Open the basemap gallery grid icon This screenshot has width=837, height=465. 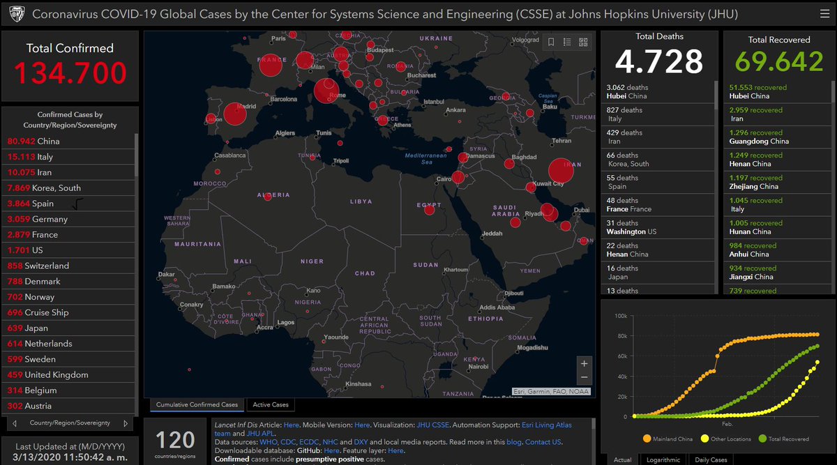pos(583,42)
